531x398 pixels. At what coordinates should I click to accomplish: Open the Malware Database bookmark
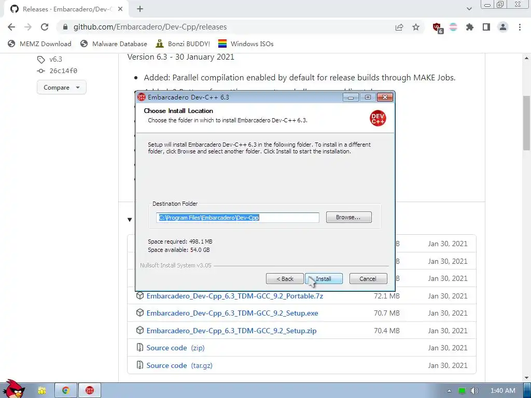114,44
